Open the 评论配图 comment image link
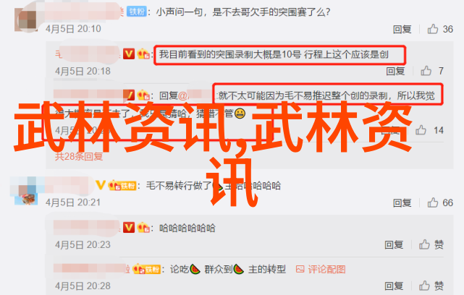 click(x=321, y=269)
